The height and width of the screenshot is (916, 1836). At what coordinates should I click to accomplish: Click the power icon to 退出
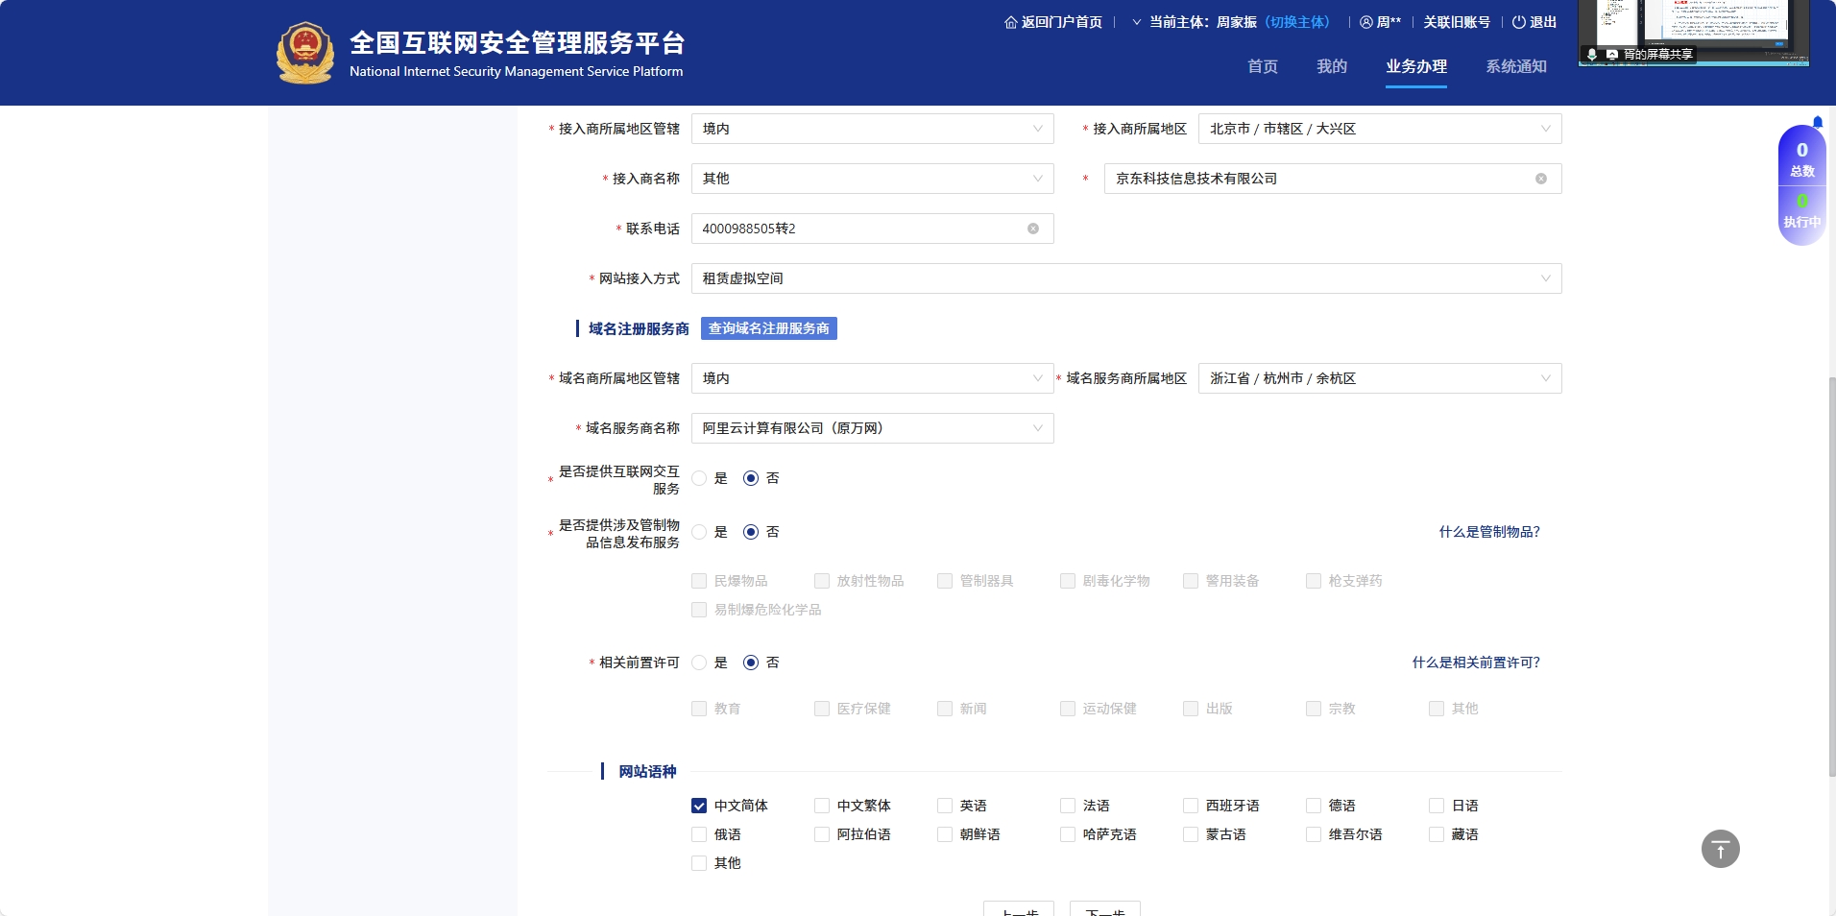pyautogui.click(x=1518, y=22)
